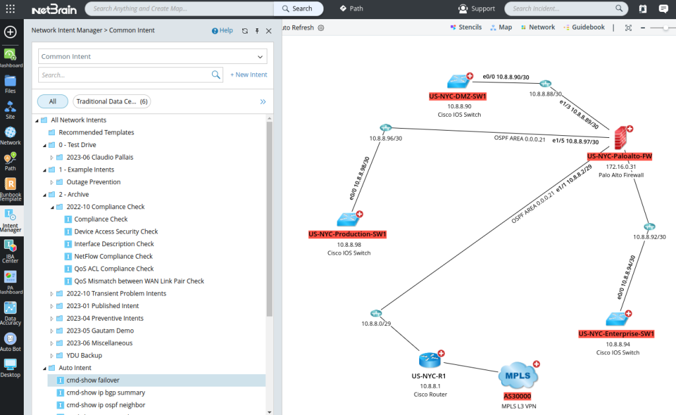
Task: Click the fit-to-screen map icon
Action: tap(628, 28)
